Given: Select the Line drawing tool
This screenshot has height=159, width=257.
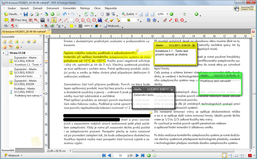Looking at the screenshot, I should coord(66,20).
